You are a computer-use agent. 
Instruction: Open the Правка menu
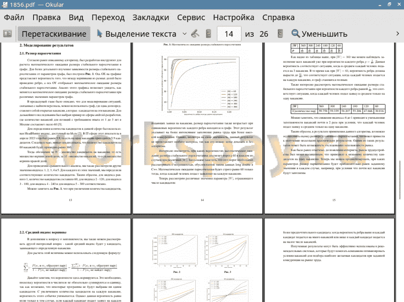tap(46, 17)
